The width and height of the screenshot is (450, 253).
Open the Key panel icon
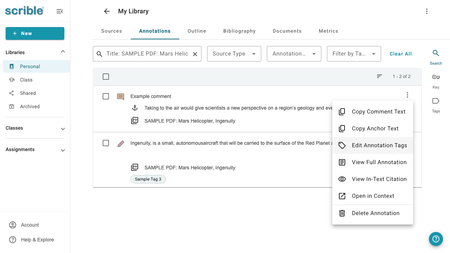pos(436,77)
